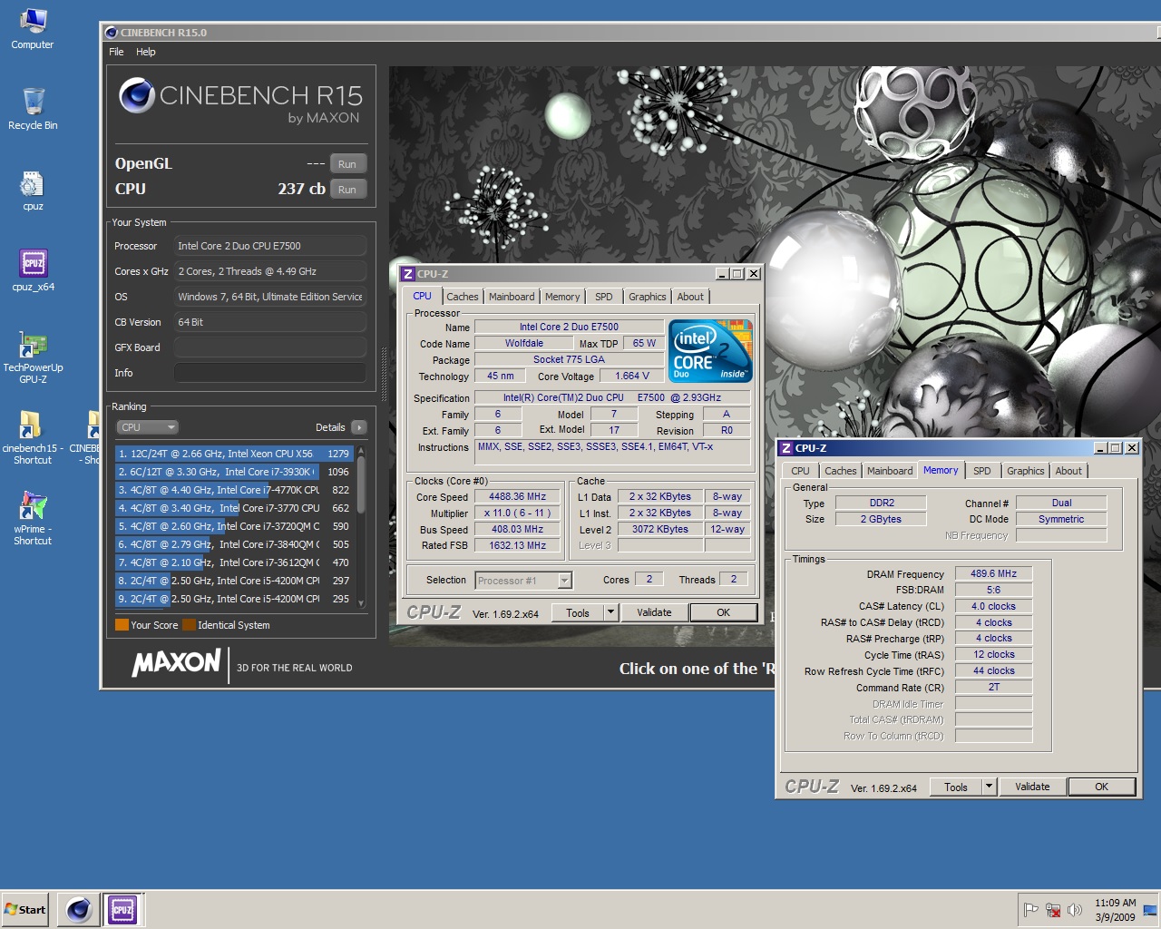The height and width of the screenshot is (929, 1161).
Task: Click Validate in CPU-Z CPU window
Action: [654, 612]
